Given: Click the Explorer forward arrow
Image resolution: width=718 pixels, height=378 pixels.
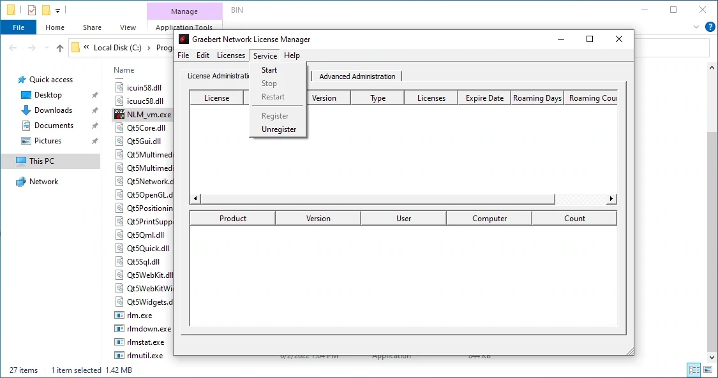Looking at the screenshot, I should [x=31, y=48].
